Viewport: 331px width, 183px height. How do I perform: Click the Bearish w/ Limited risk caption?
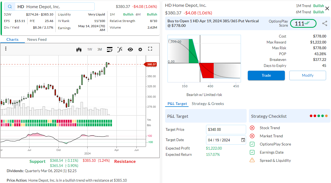coord(204,95)
